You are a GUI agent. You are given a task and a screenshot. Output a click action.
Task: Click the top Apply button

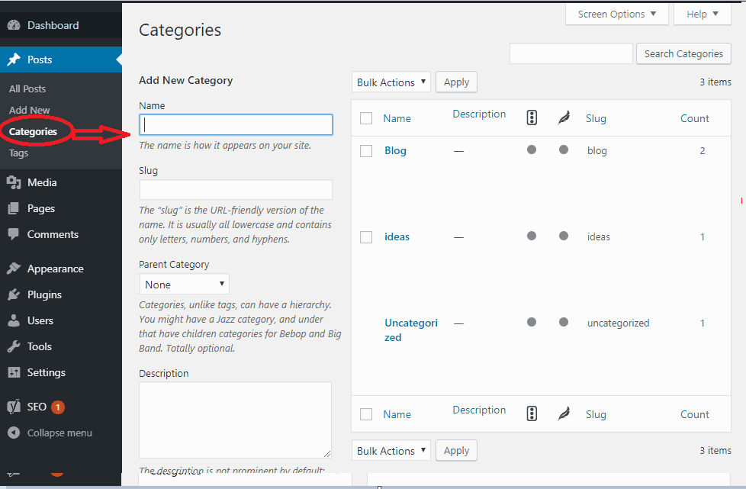456,82
